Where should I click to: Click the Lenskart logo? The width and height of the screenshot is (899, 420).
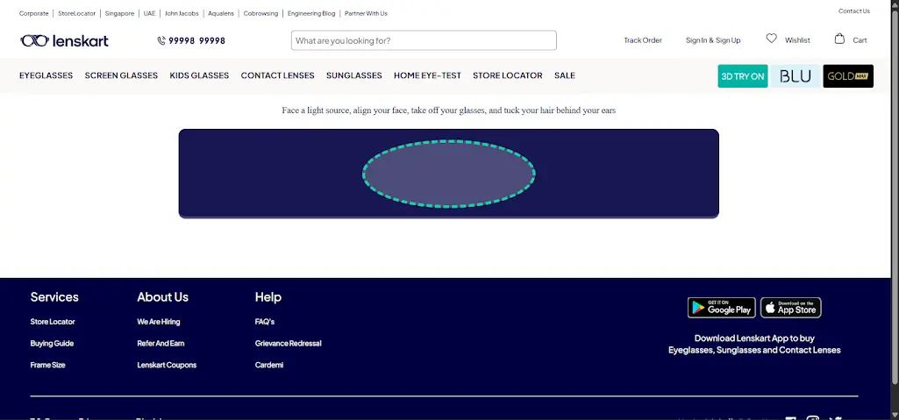(64, 40)
